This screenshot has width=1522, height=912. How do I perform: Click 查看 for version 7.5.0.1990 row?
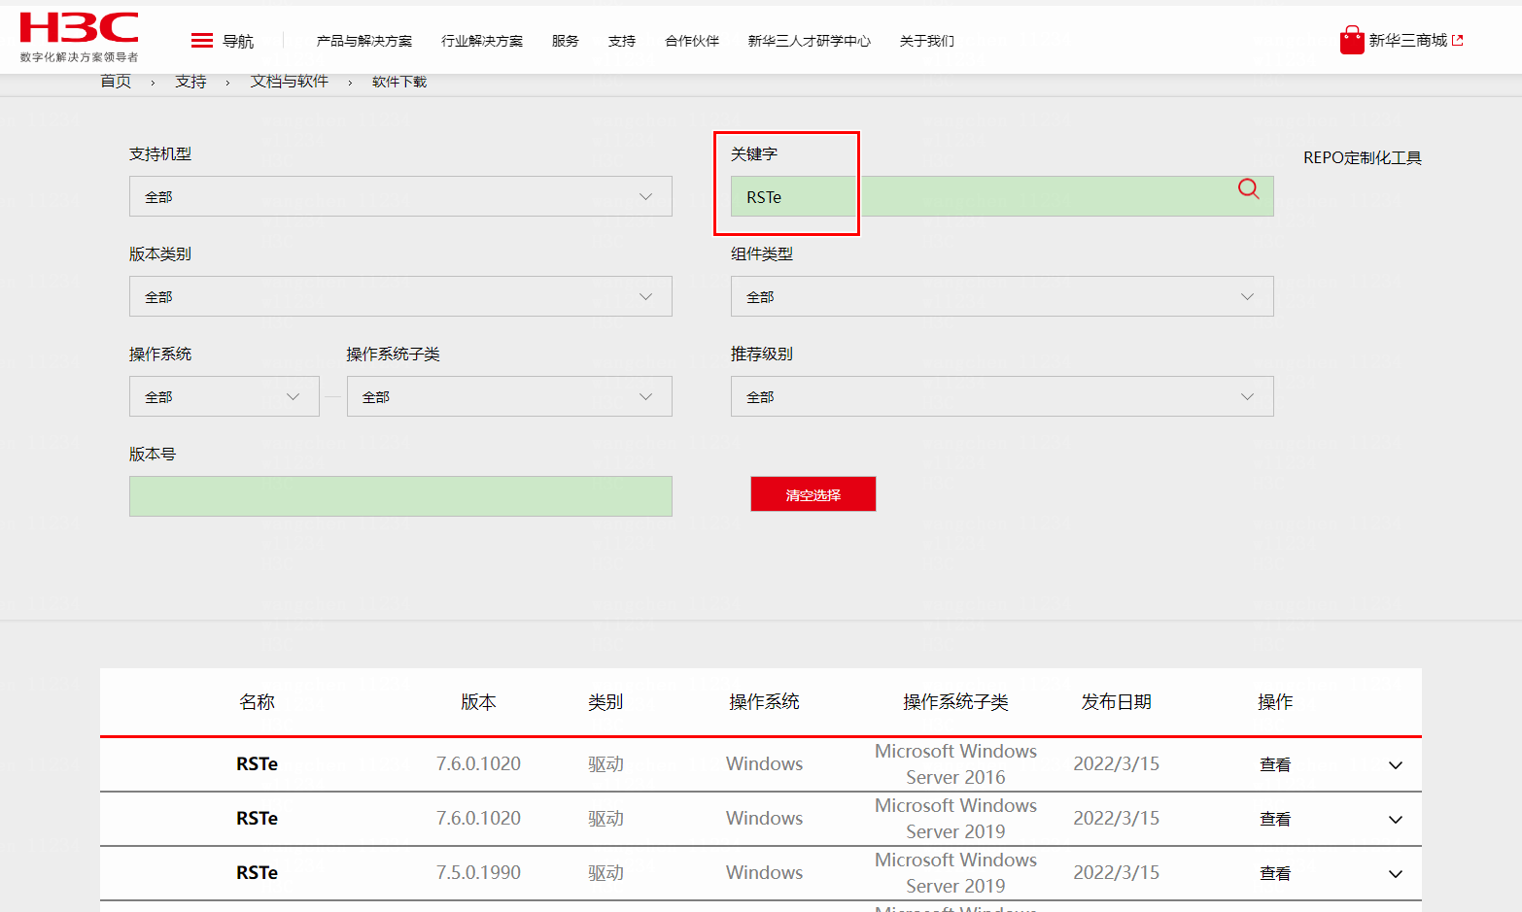(x=1275, y=873)
